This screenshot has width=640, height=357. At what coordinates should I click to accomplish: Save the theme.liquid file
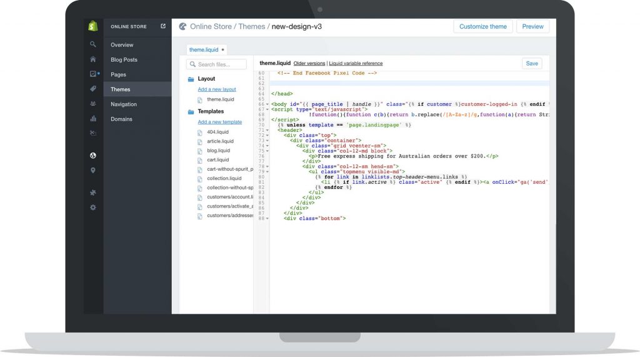532,63
